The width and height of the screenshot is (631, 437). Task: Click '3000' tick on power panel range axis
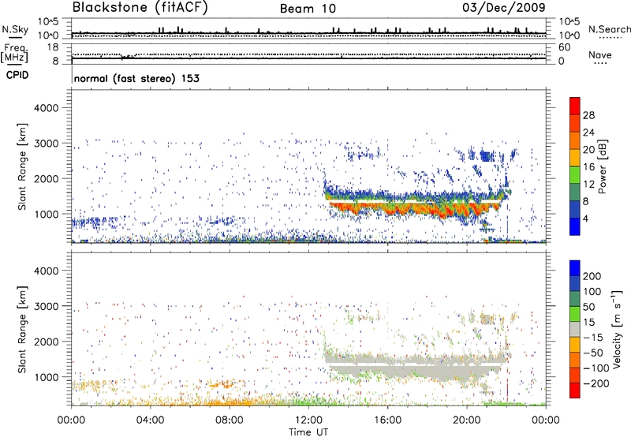[46, 144]
